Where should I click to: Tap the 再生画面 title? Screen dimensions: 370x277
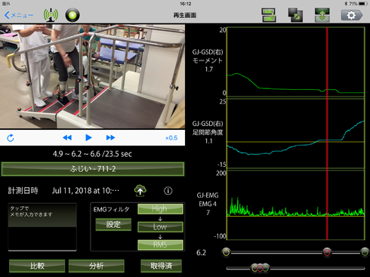click(x=185, y=15)
